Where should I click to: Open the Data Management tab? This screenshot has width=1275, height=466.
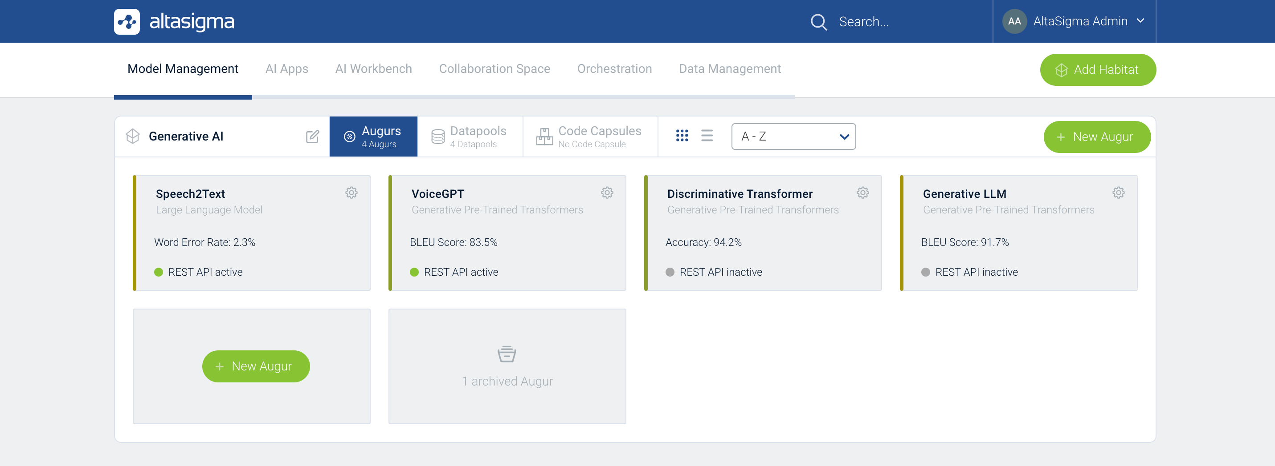(730, 68)
